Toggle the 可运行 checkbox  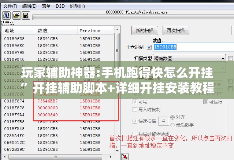205,102
